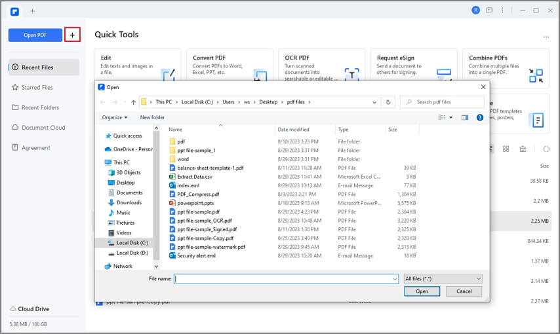Expand the All files type filter dropdown
Screen dimensions: 560x334
point(443,279)
